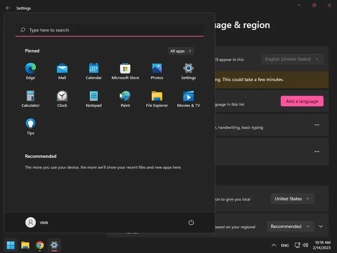Open more options for handwriting, basic typing language
This screenshot has width=337, height=253.
pyautogui.click(x=317, y=125)
